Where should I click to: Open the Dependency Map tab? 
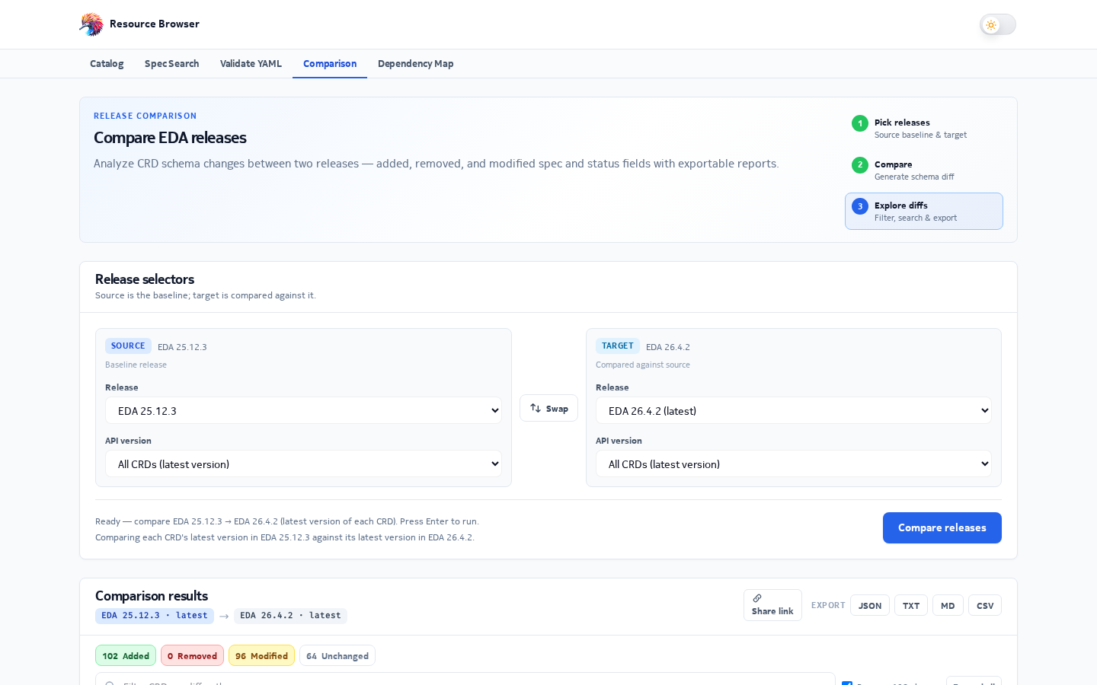tap(415, 64)
